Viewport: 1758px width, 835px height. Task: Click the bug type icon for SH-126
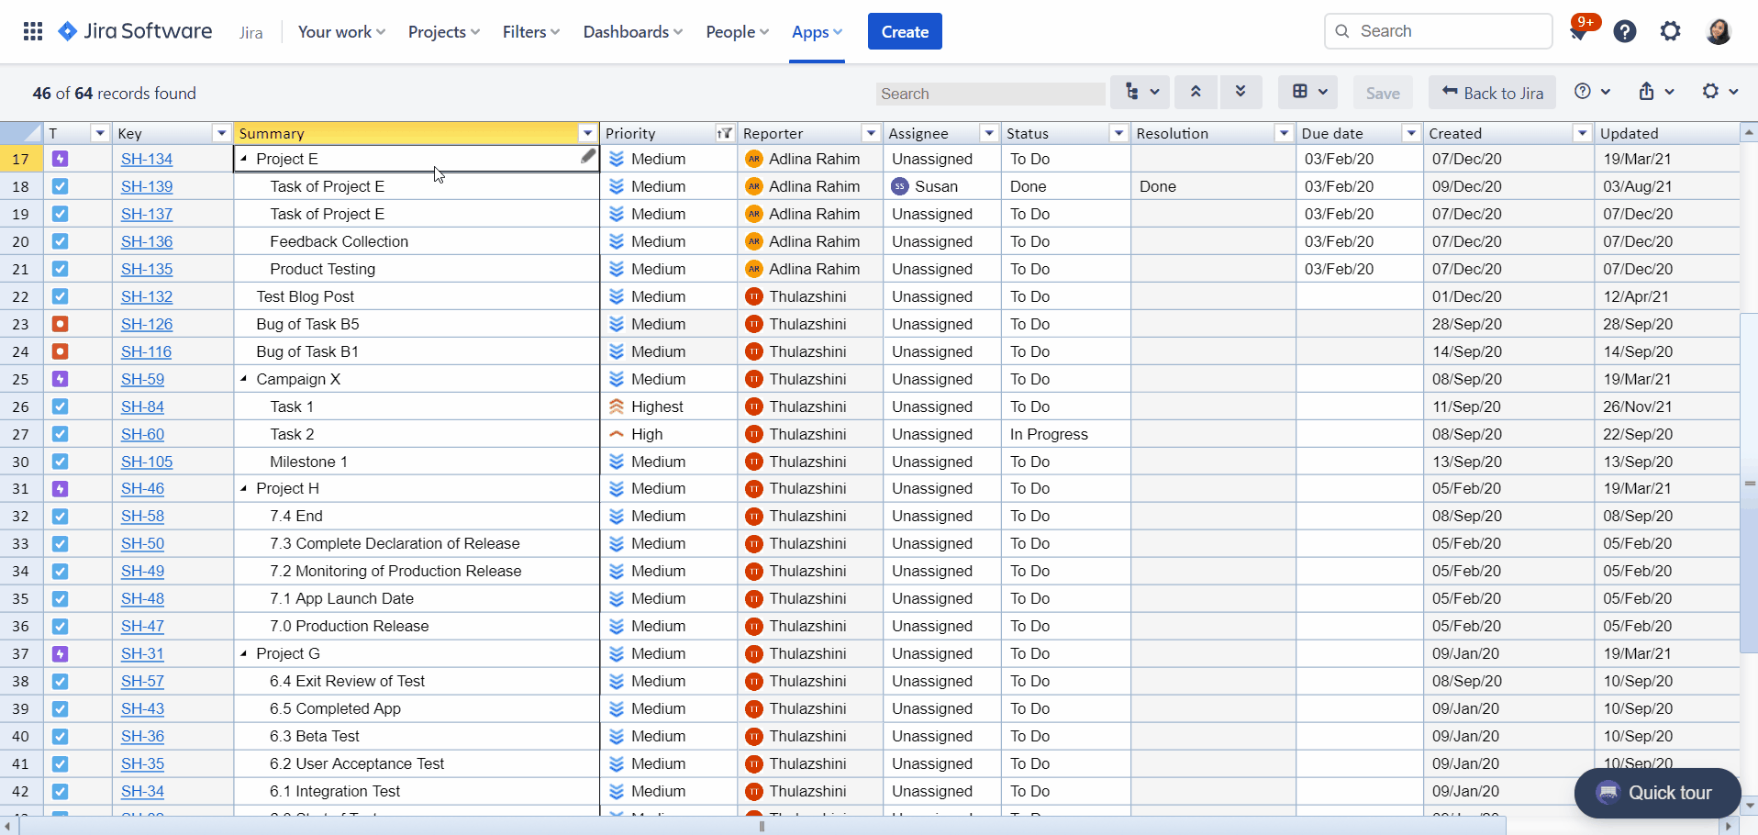pyautogui.click(x=60, y=324)
